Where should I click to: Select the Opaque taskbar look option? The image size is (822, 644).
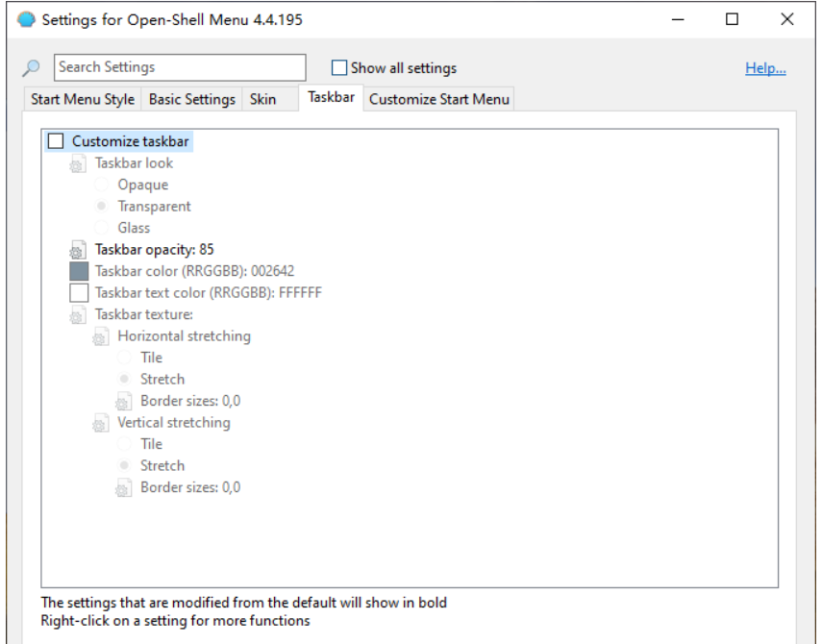pos(101,185)
